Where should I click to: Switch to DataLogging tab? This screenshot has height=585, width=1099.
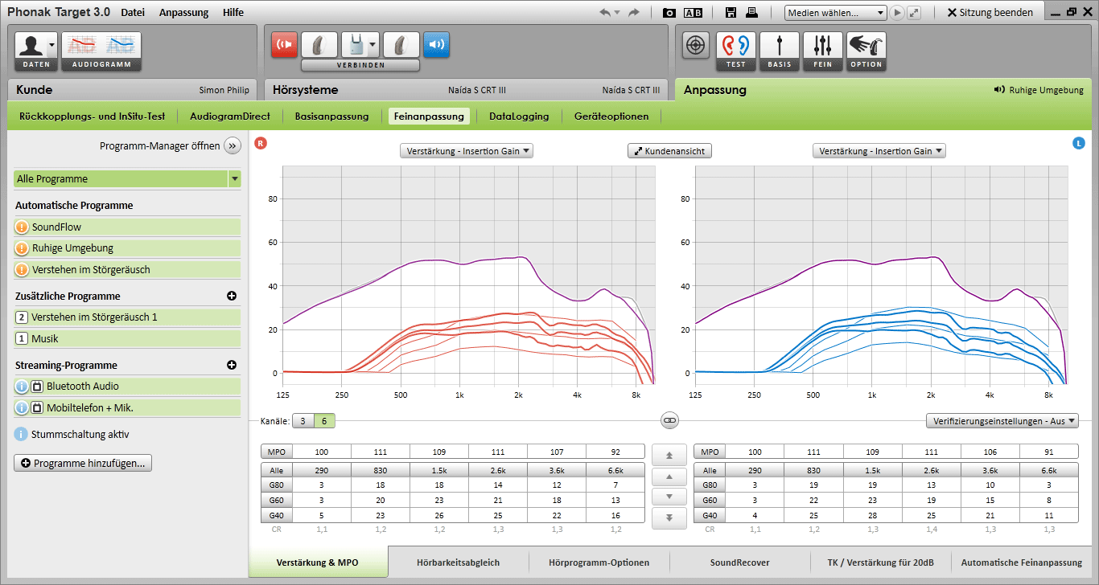click(x=519, y=116)
